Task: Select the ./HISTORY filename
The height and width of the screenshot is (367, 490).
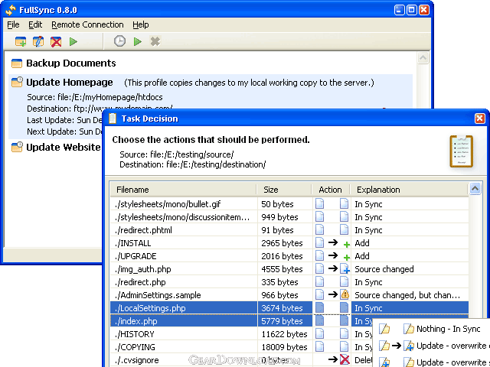Action: tap(135, 334)
